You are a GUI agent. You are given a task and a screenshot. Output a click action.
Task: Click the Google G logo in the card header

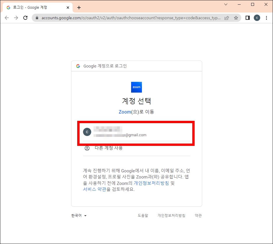tap(78, 66)
